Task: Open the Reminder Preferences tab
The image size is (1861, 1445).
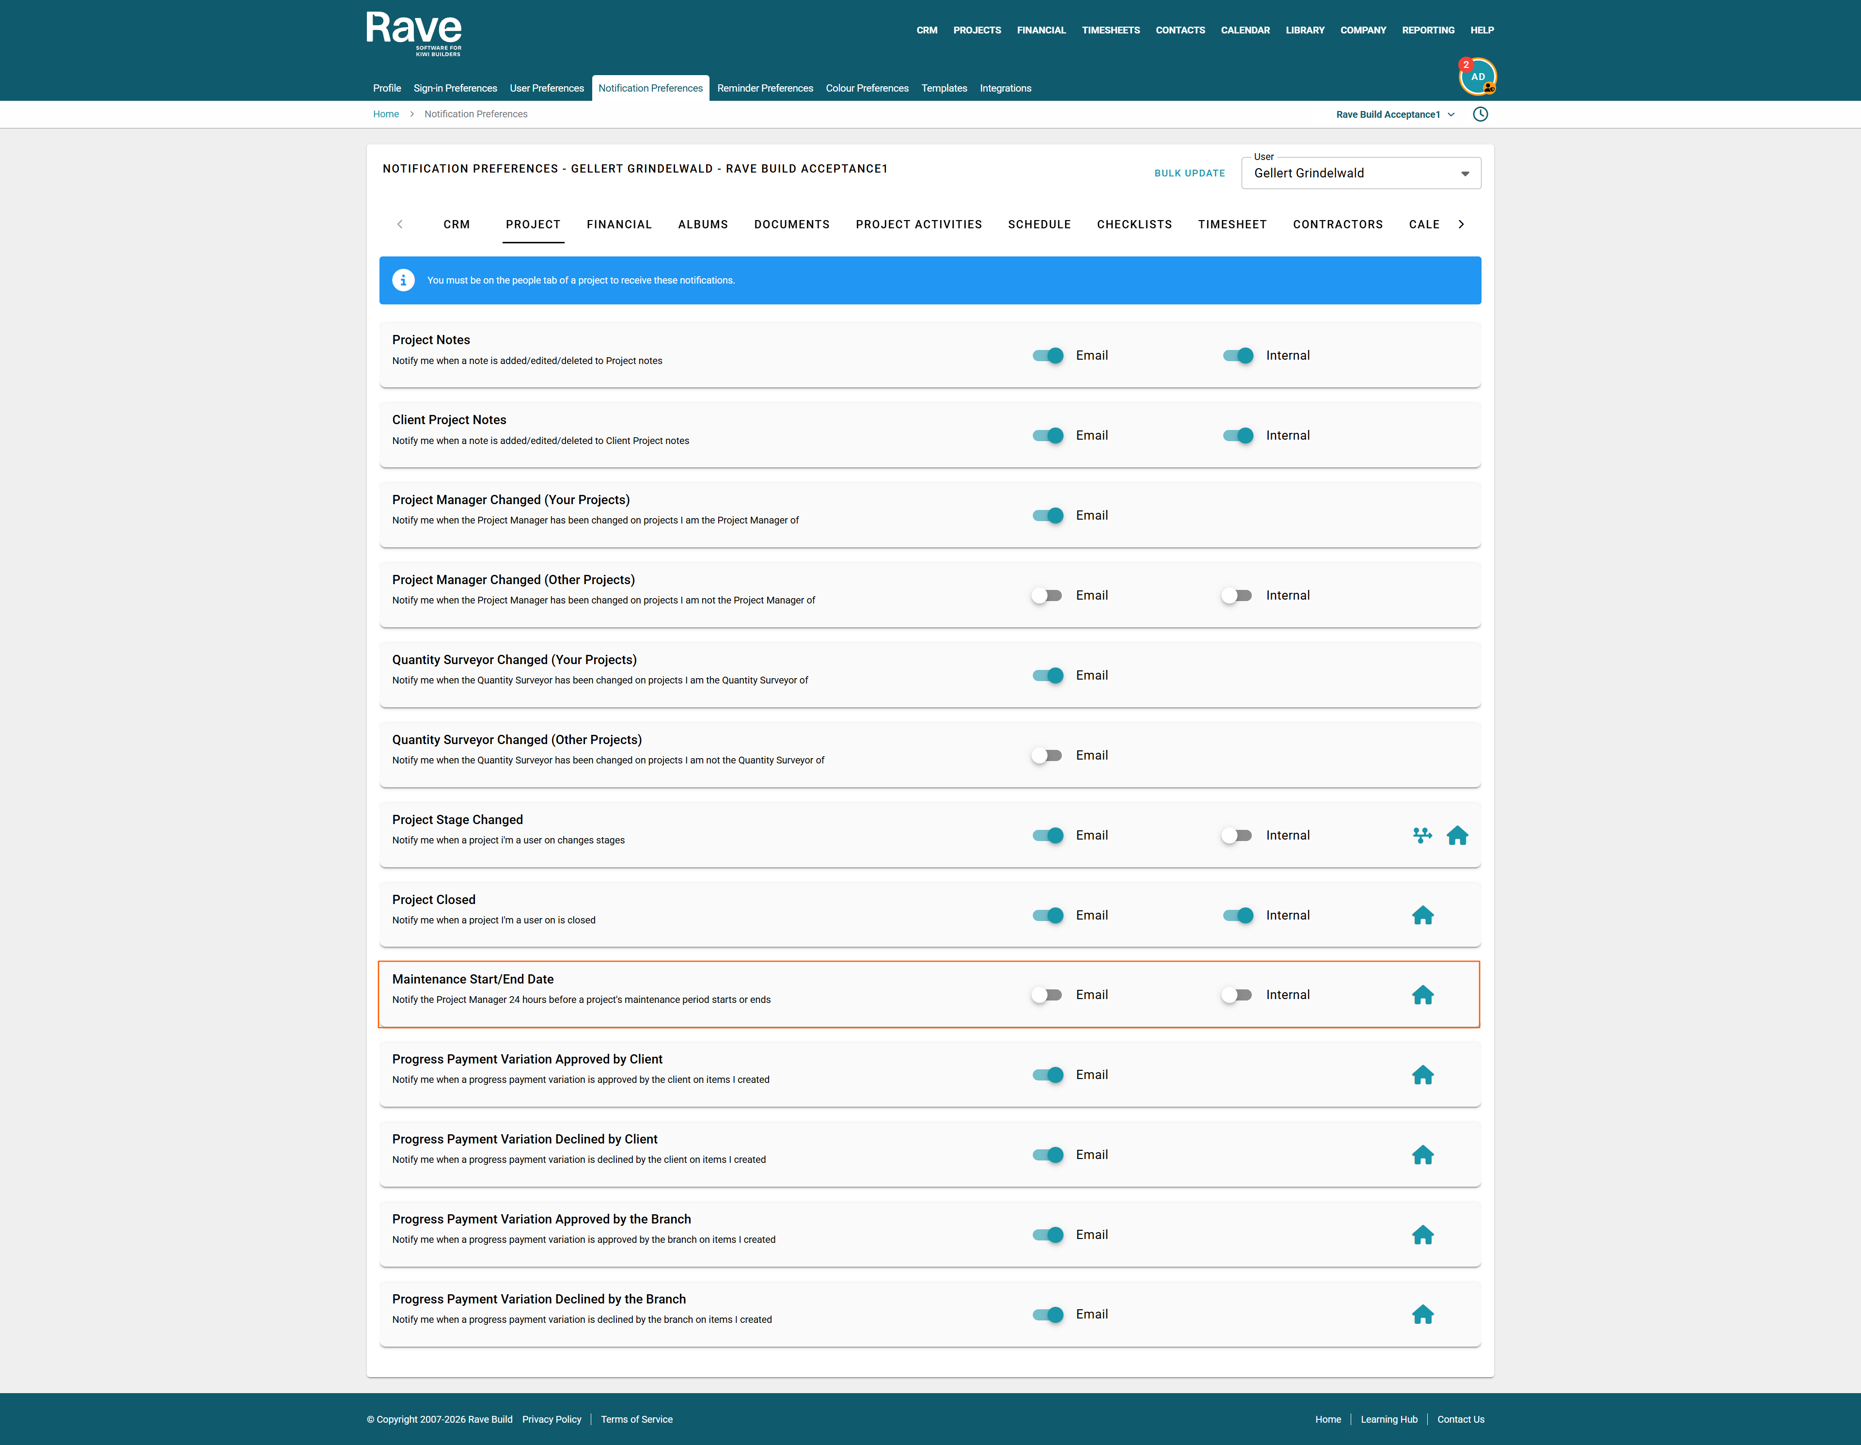Action: (x=764, y=88)
